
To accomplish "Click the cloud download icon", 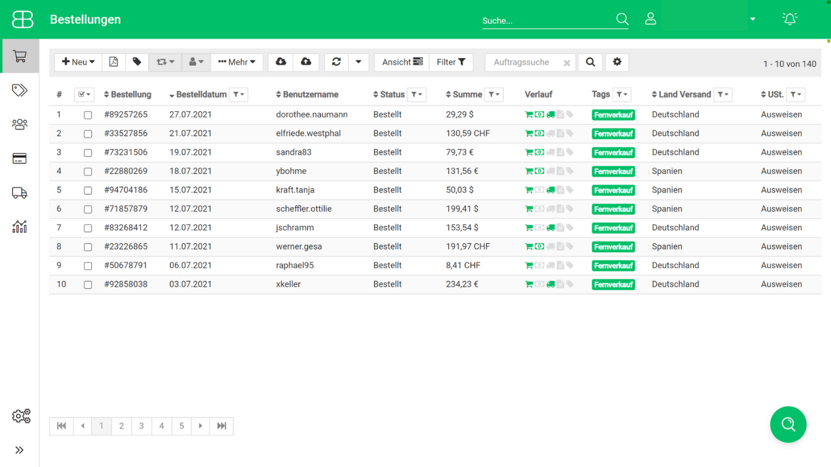I will 281,62.
